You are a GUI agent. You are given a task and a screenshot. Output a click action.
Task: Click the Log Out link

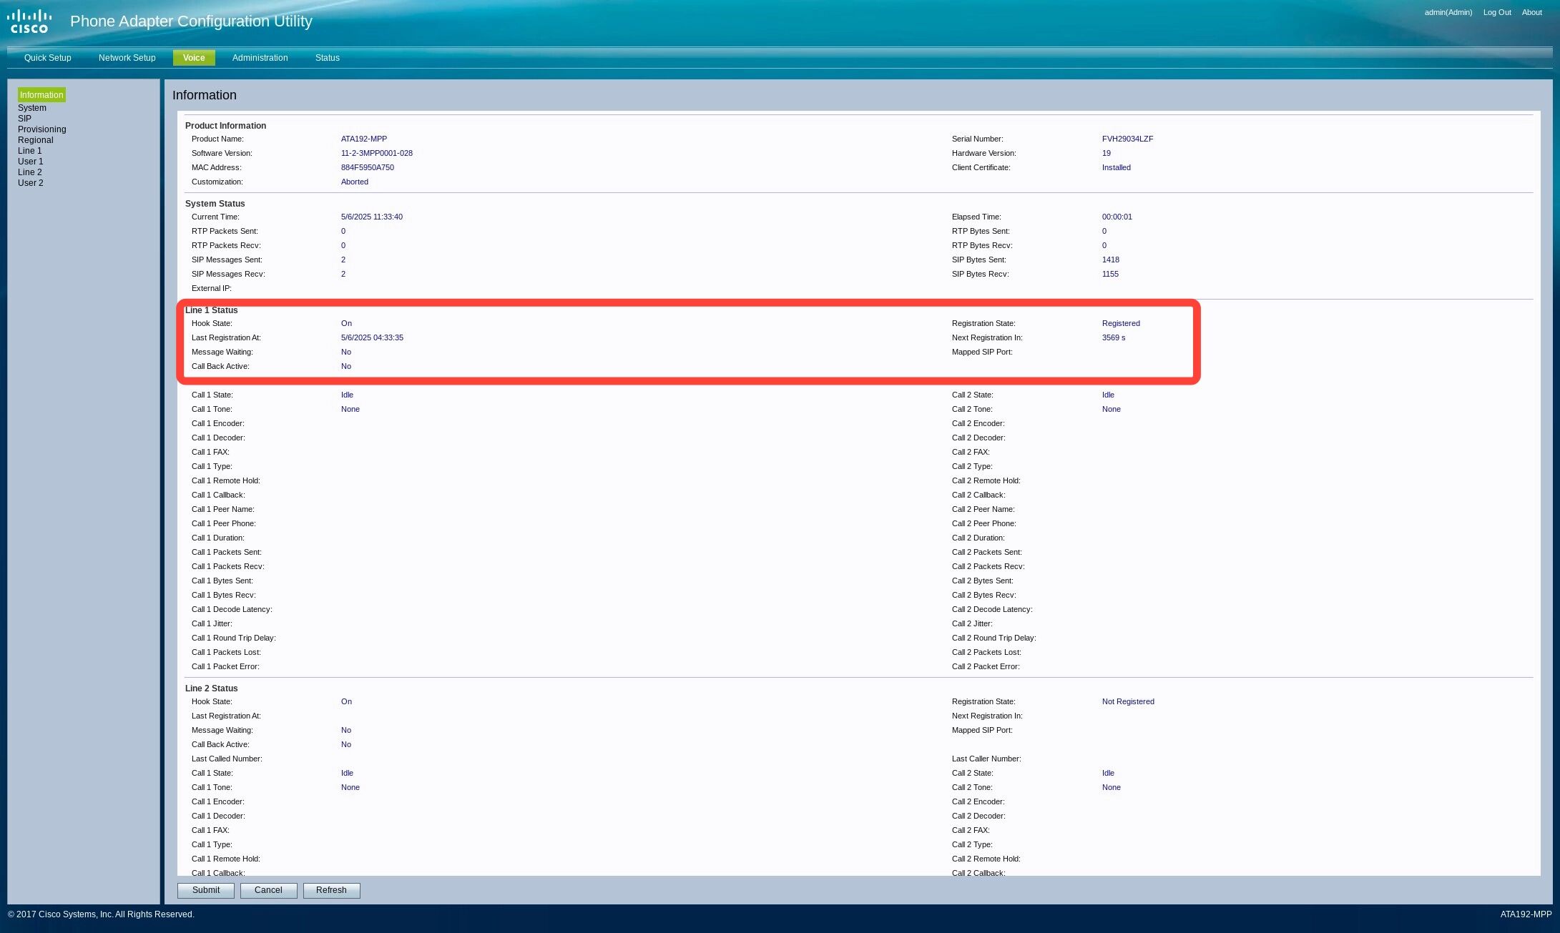(x=1497, y=12)
